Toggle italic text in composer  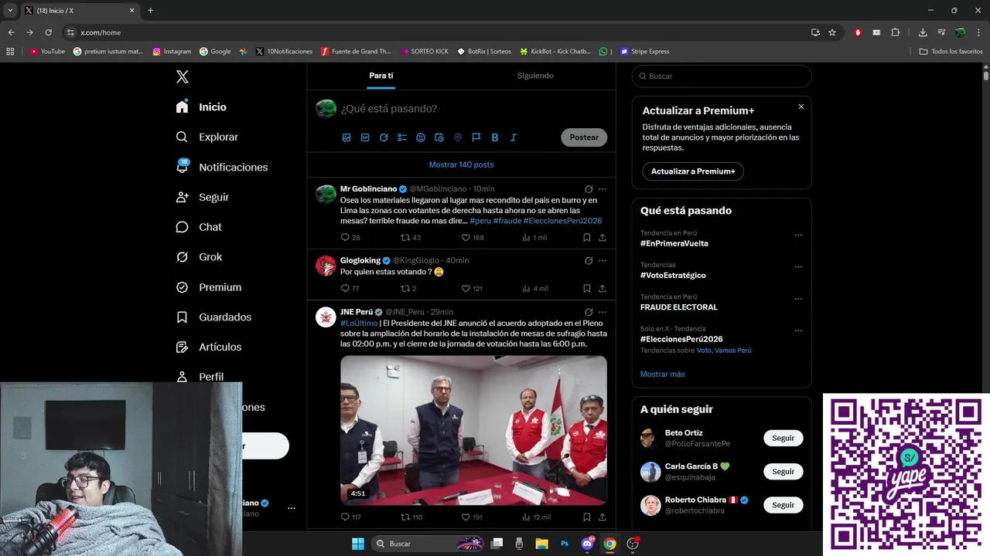point(514,137)
